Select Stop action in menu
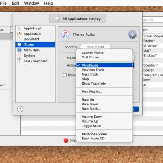 click(104, 79)
